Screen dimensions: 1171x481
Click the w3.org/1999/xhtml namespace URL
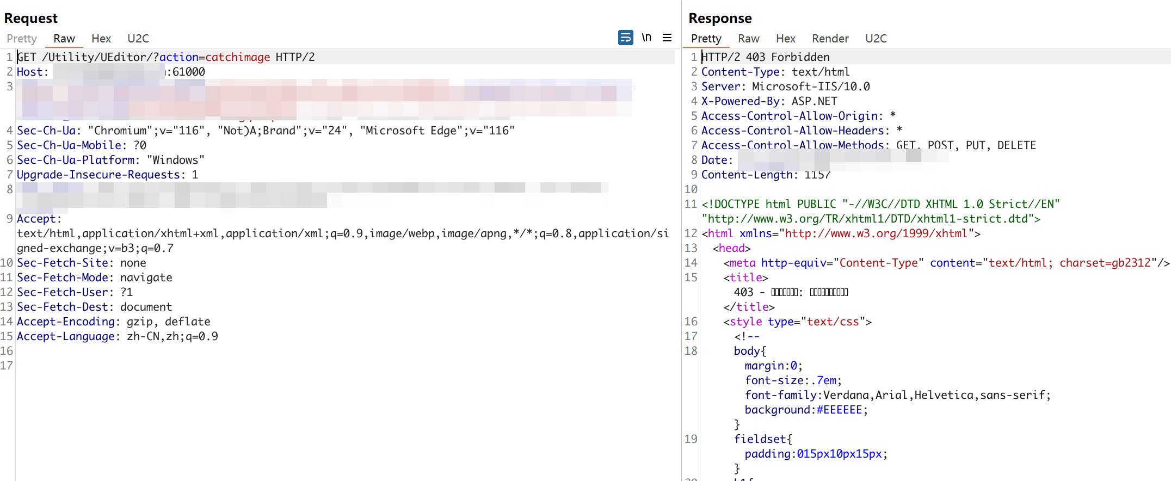click(876, 233)
